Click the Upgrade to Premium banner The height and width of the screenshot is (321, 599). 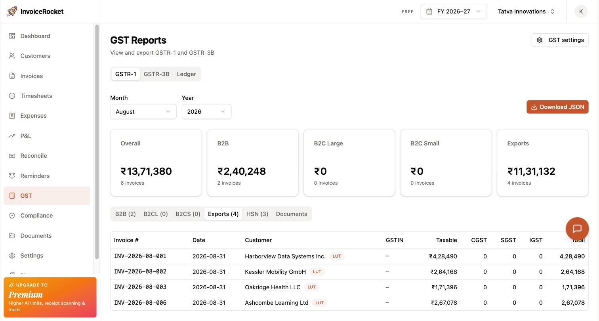[x=50, y=297]
